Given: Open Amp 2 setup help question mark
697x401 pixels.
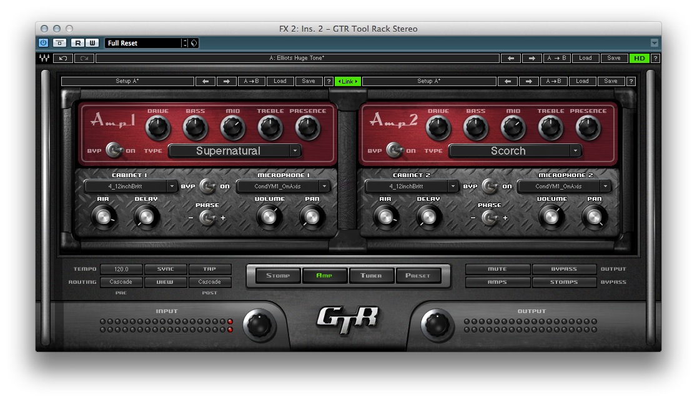Looking at the screenshot, I should click(x=631, y=81).
